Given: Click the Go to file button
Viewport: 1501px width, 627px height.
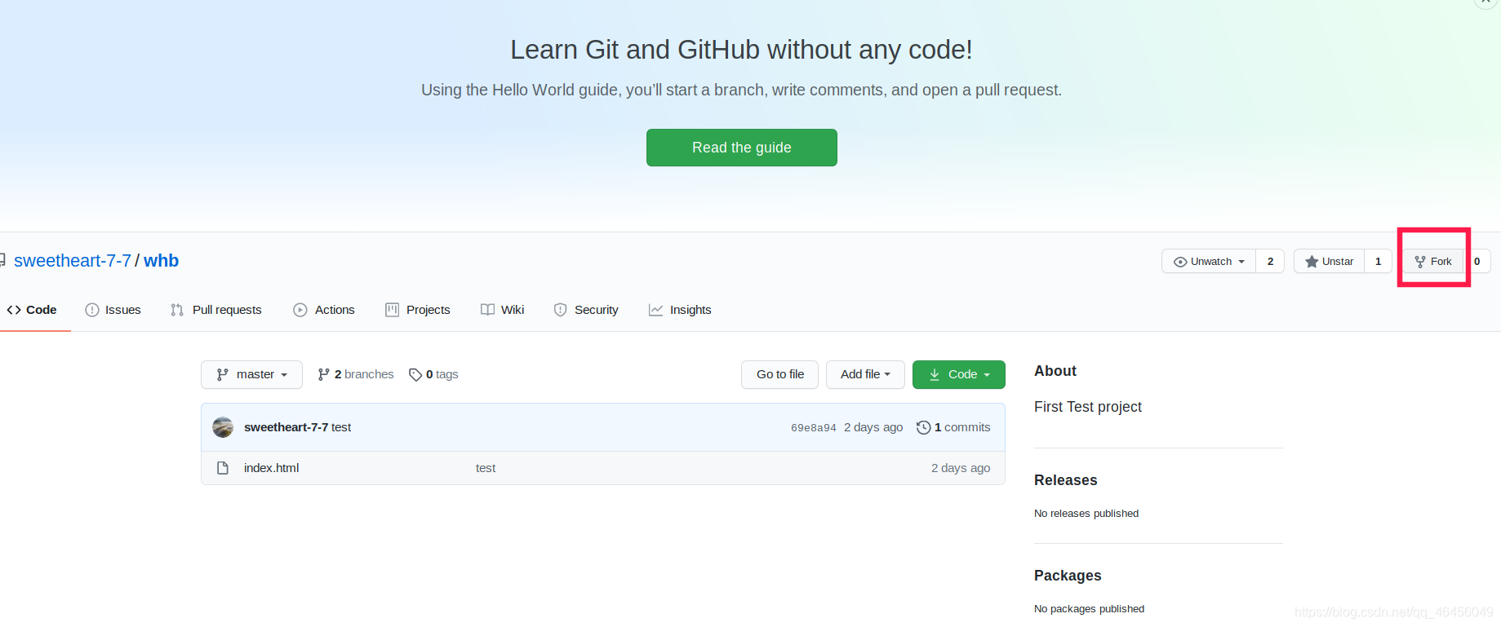Looking at the screenshot, I should [779, 375].
